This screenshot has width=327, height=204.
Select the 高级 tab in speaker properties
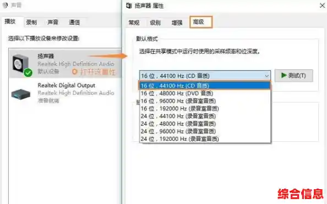[x=201, y=21]
